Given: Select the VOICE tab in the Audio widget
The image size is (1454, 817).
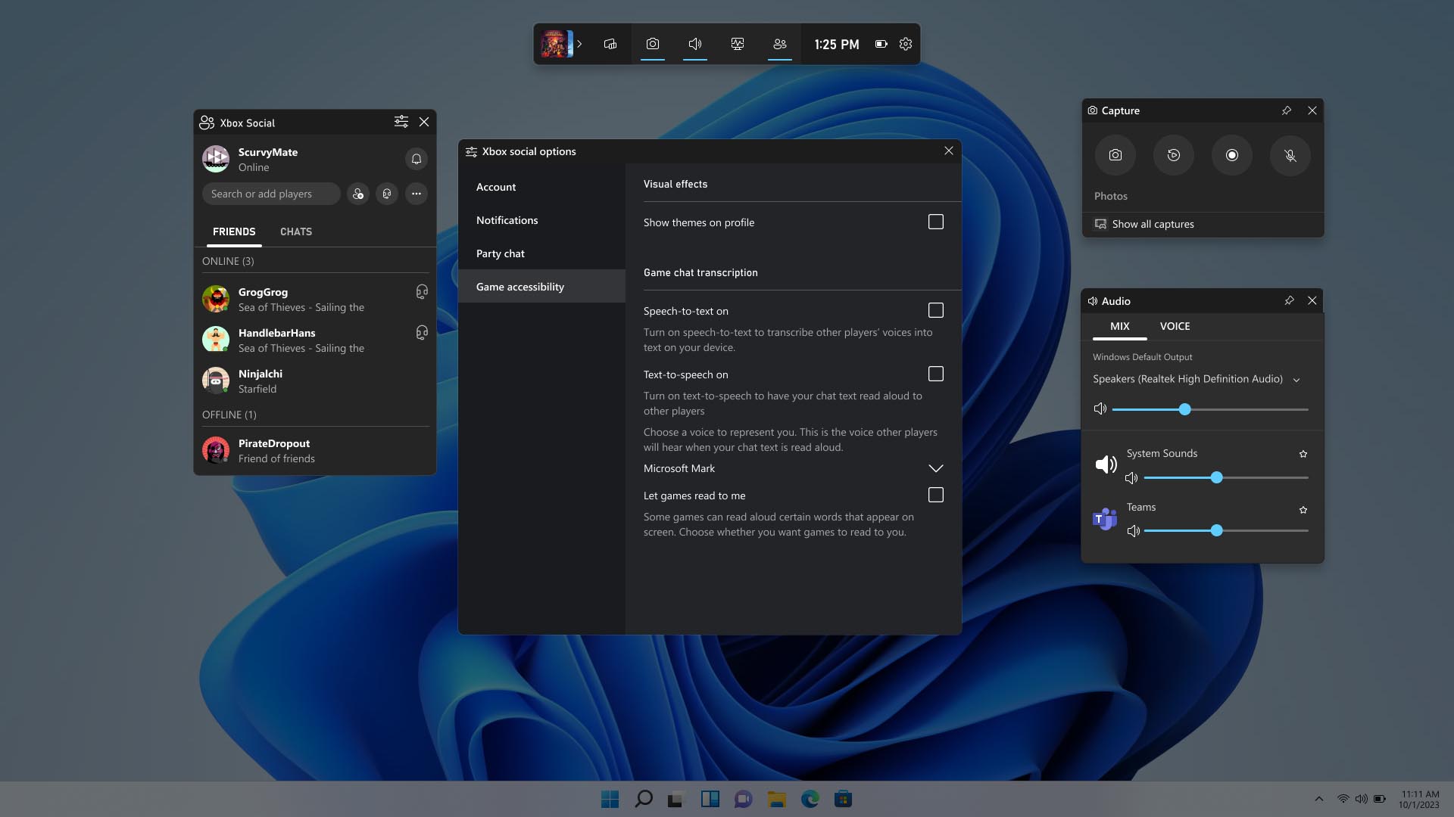Looking at the screenshot, I should click(x=1175, y=326).
